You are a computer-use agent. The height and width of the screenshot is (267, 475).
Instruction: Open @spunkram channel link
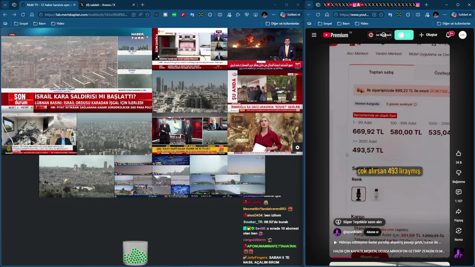(352, 232)
